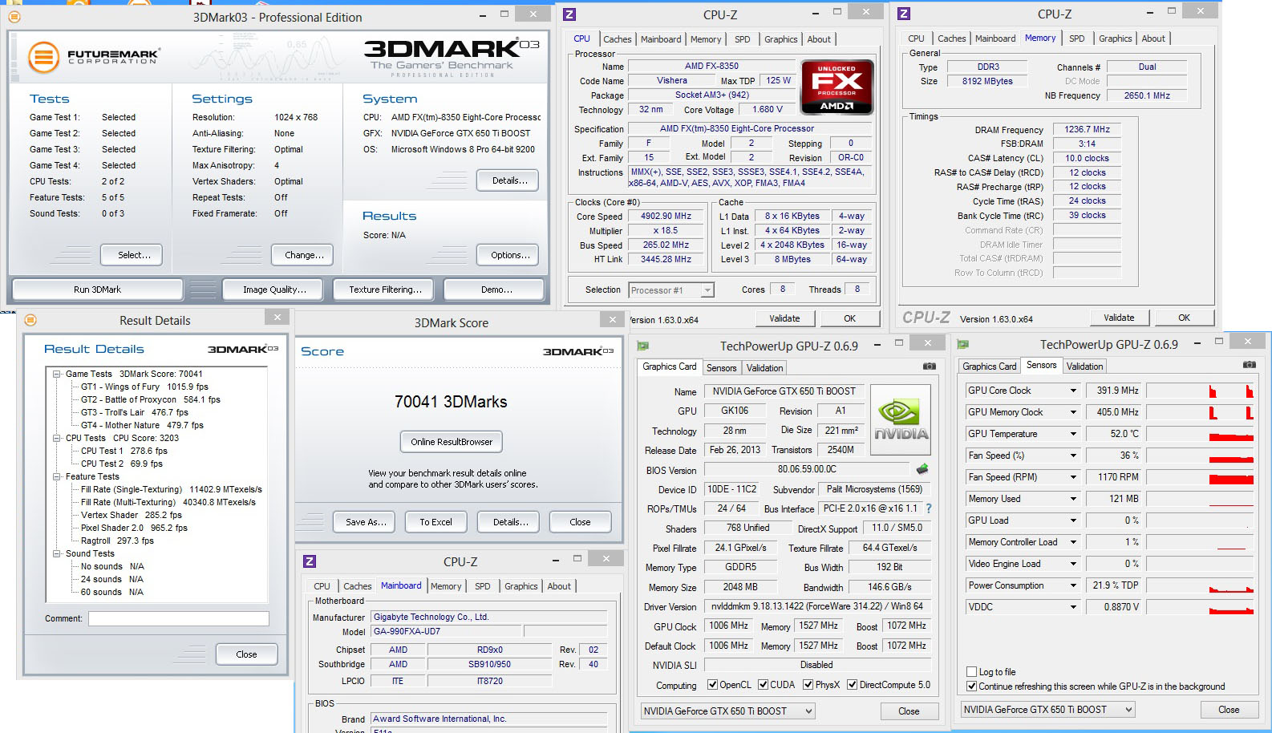Click the Core Speed '4902.90 MHz' value
This screenshot has height=733, width=1272.
666,217
